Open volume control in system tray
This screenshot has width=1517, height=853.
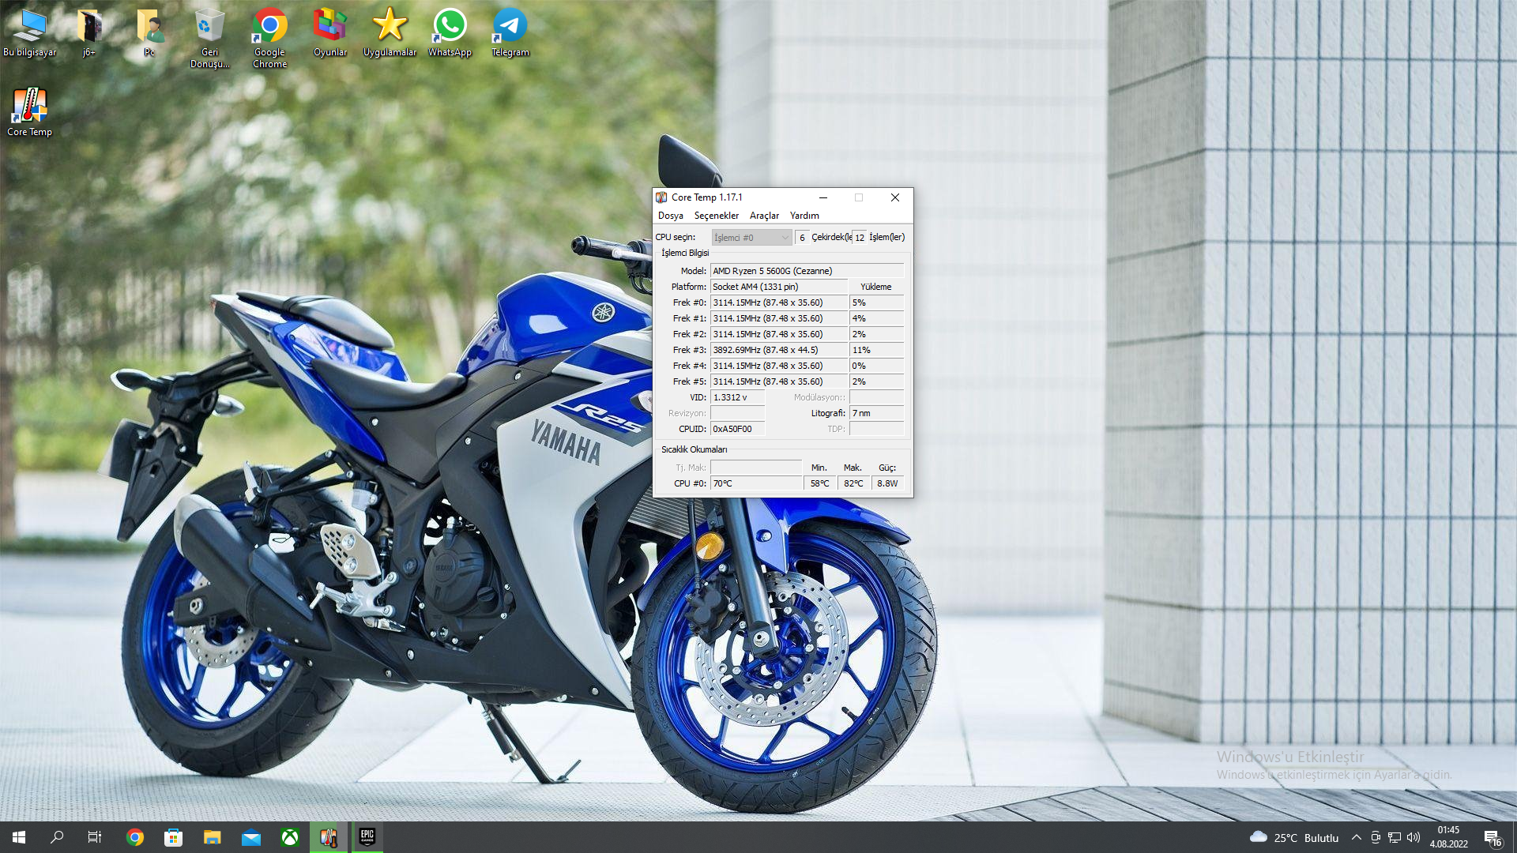pos(1413,837)
